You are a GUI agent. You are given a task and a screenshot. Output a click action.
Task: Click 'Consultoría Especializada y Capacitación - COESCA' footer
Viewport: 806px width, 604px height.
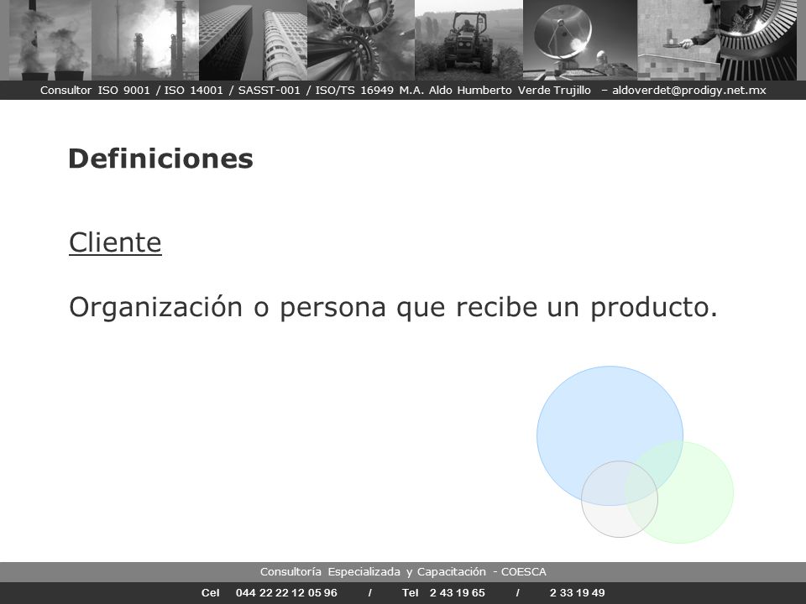pyautogui.click(x=403, y=571)
